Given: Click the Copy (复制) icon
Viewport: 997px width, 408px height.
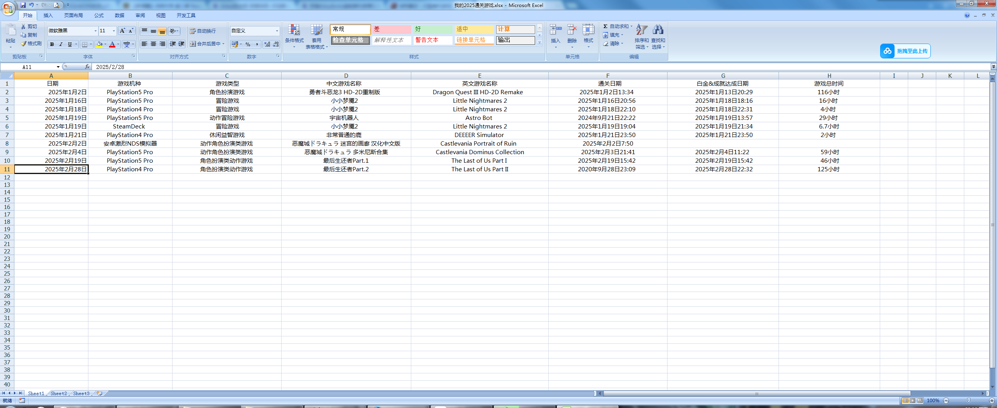Looking at the screenshot, I should pos(23,35).
